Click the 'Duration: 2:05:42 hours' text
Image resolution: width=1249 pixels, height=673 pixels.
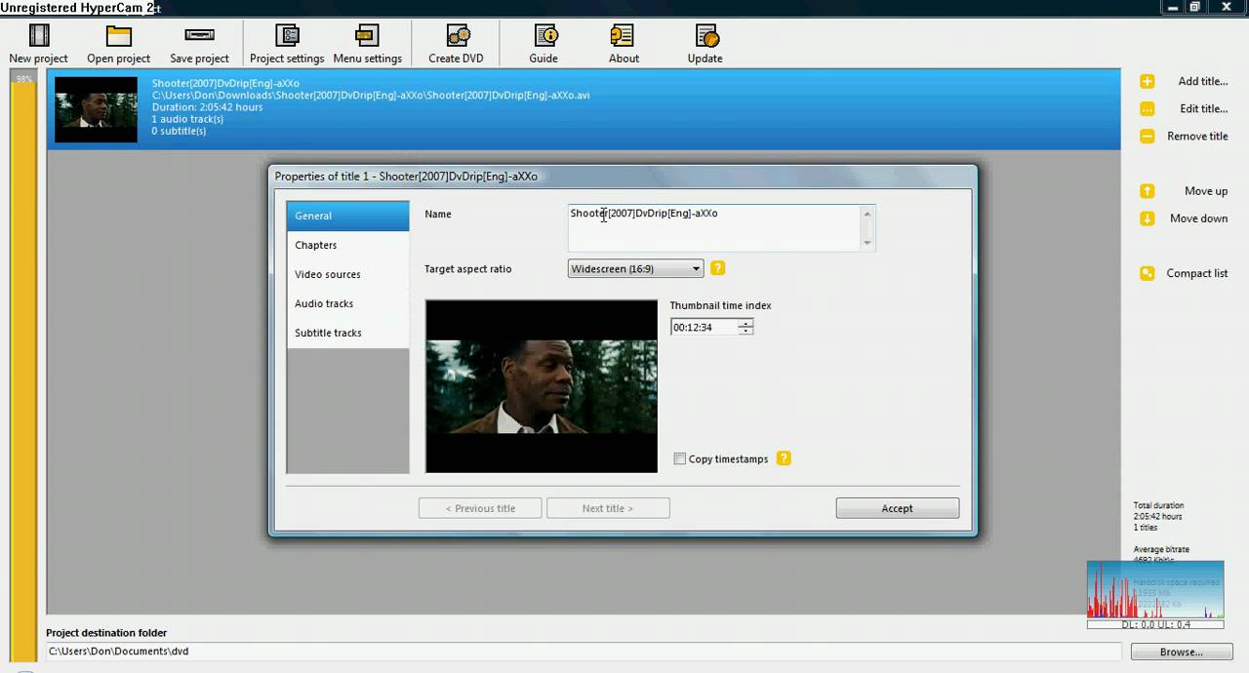tap(207, 107)
